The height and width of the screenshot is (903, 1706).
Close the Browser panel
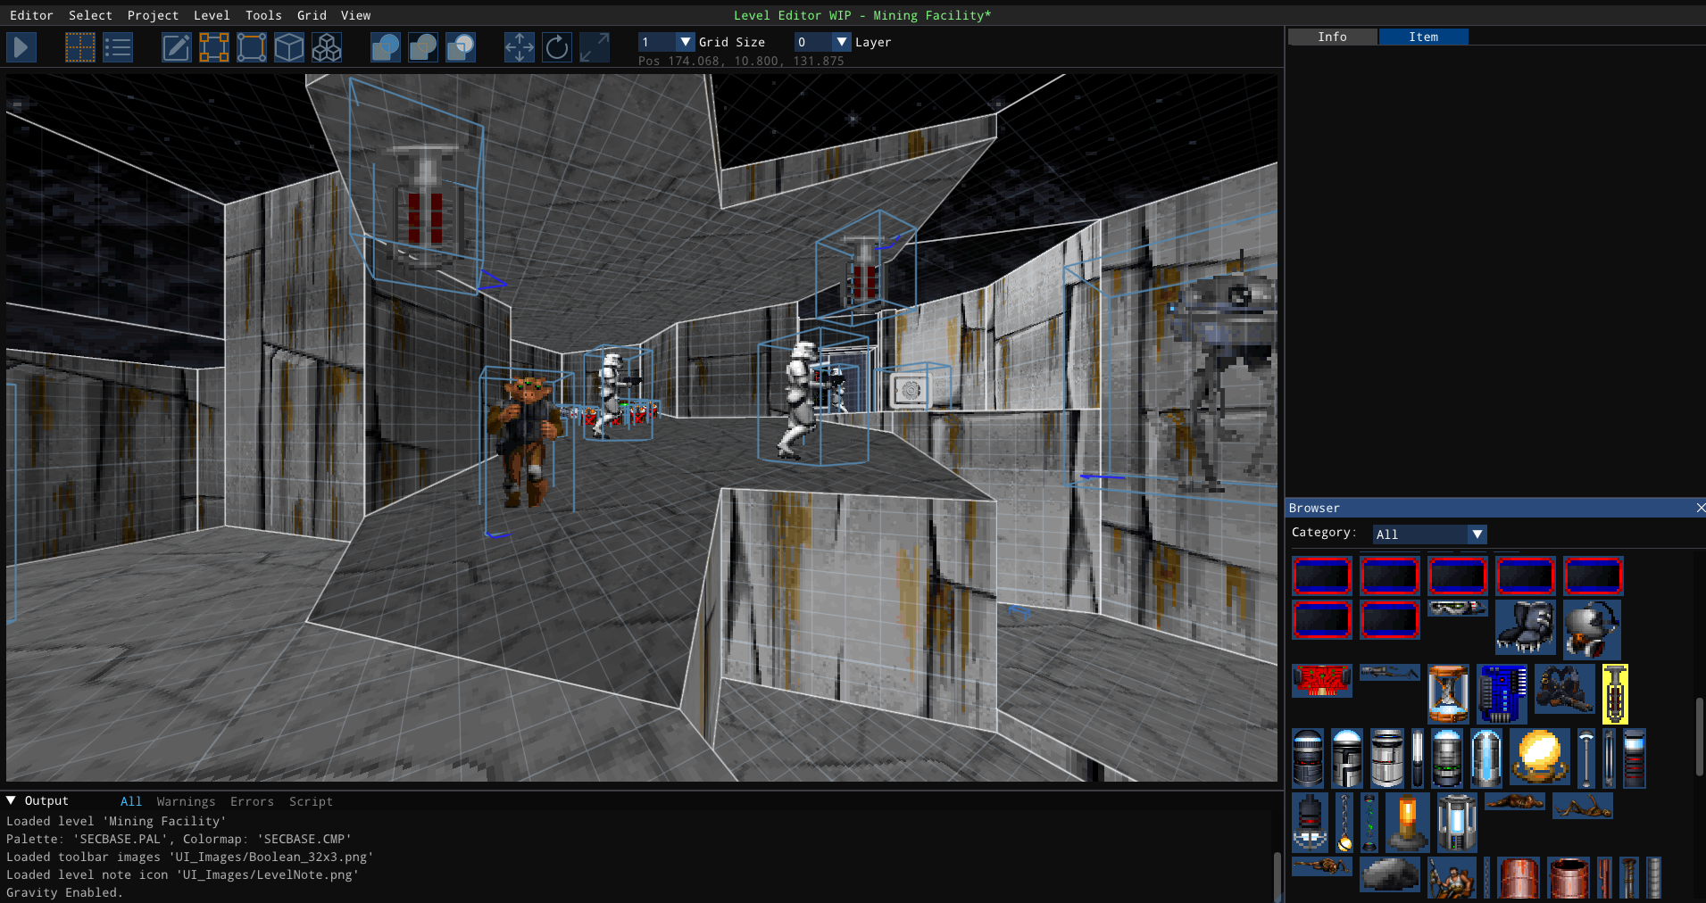pyautogui.click(x=1700, y=508)
